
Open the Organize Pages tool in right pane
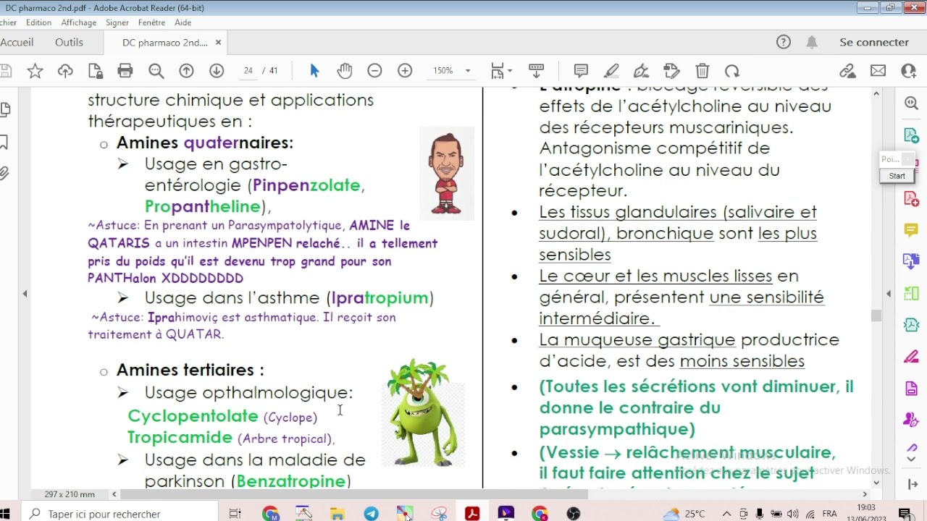coord(911,294)
